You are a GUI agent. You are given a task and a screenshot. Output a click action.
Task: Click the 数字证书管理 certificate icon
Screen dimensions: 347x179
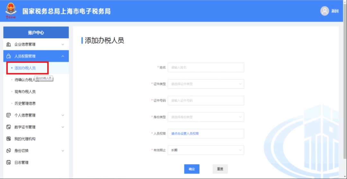point(9,127)
